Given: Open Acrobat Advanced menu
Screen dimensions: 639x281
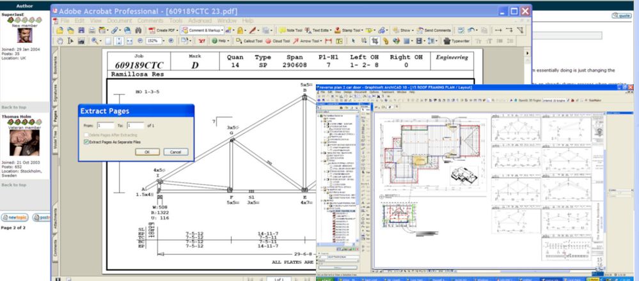Looking at the screenshot, I should [200, 20].
